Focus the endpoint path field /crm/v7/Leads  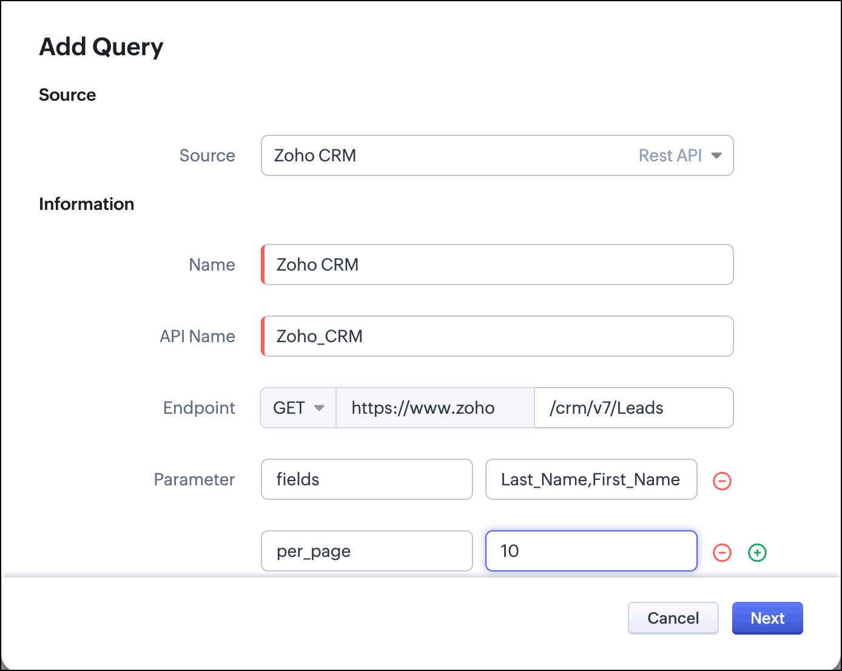click(x=634, y=408)
